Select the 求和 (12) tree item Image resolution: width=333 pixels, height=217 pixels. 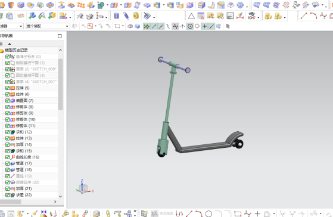click(x=24, y=132)
